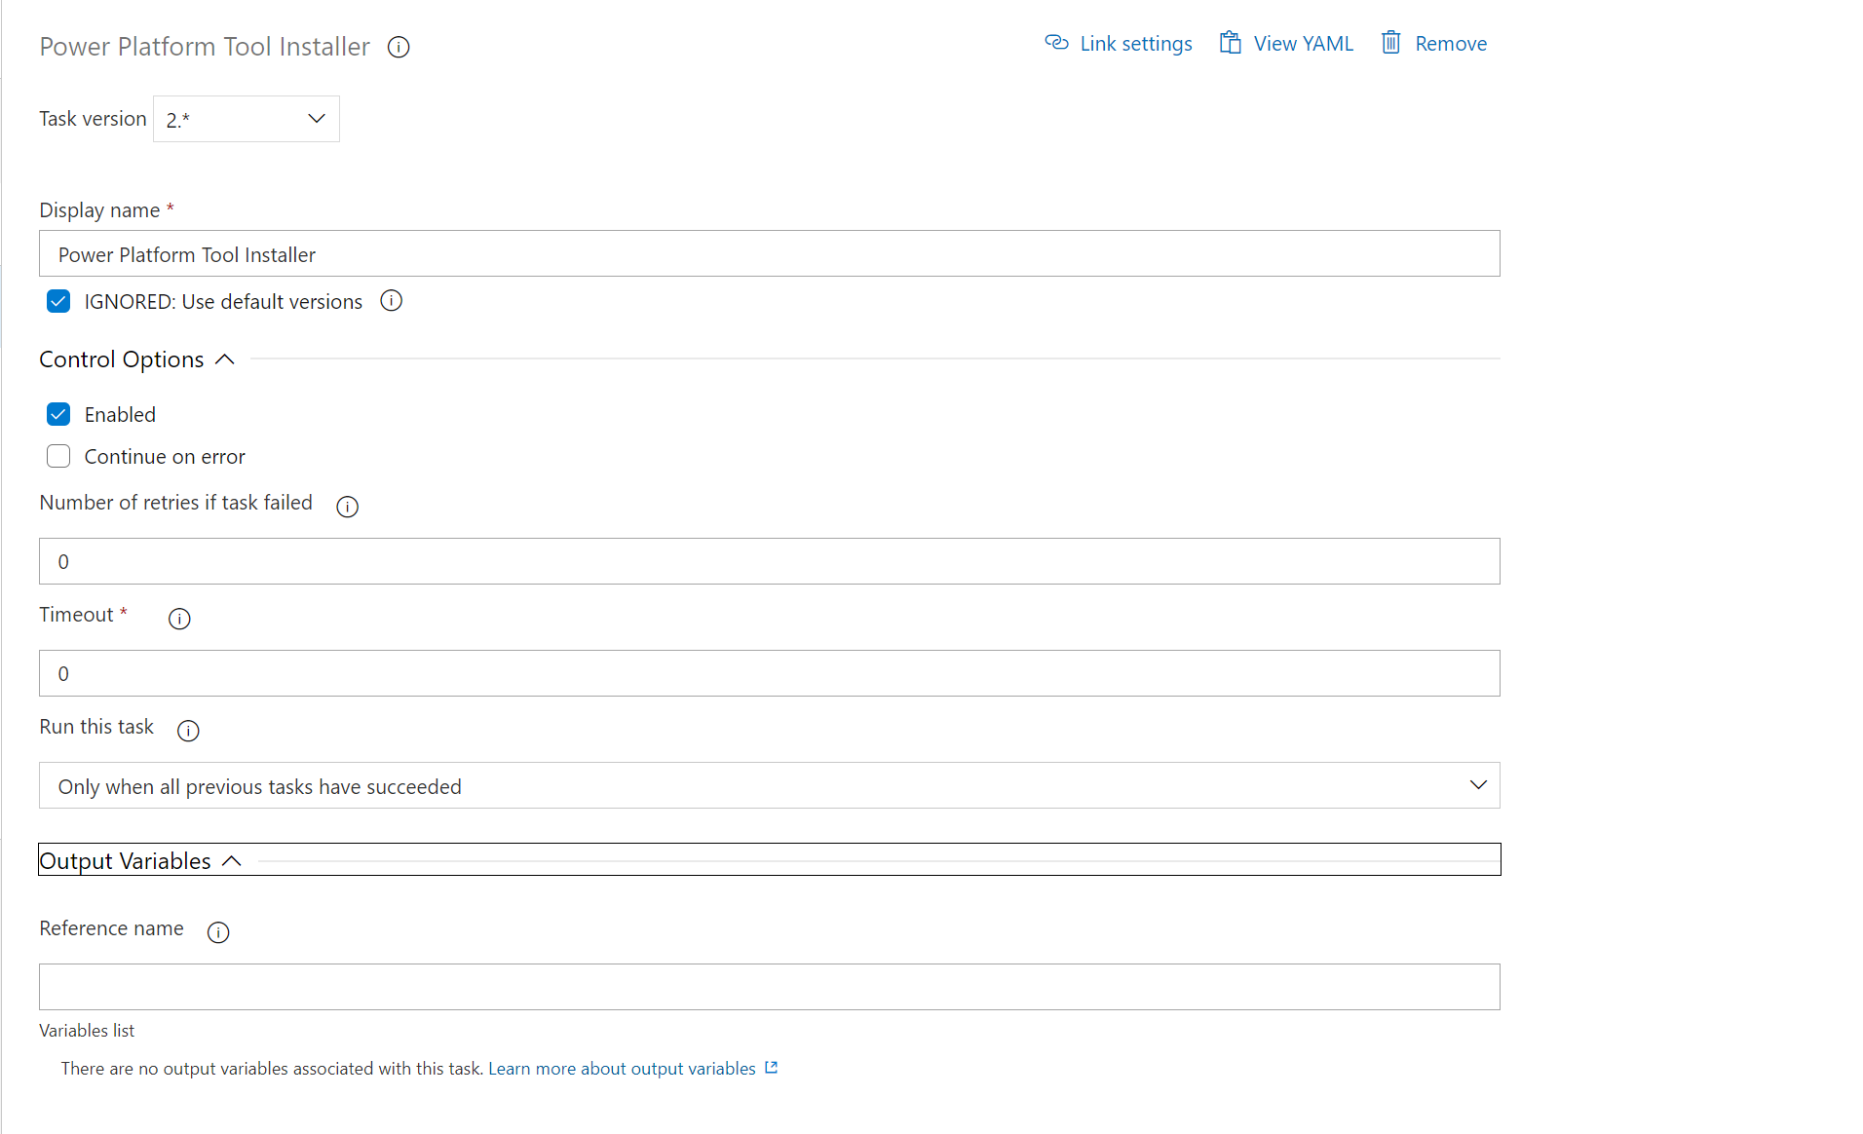
Task: Show info for Number of retries if task failed
Action: pos(347,507)
